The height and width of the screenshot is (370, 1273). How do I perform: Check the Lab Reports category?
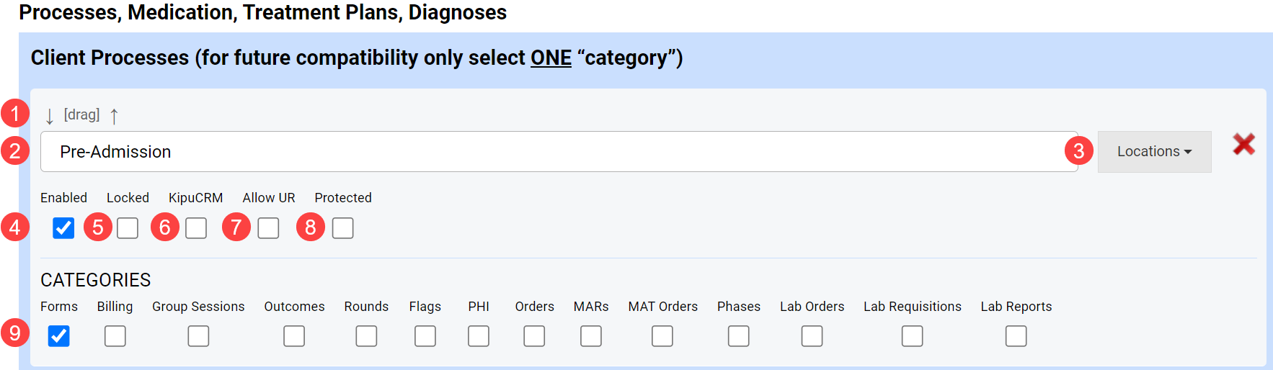(x=1016, y=336)
